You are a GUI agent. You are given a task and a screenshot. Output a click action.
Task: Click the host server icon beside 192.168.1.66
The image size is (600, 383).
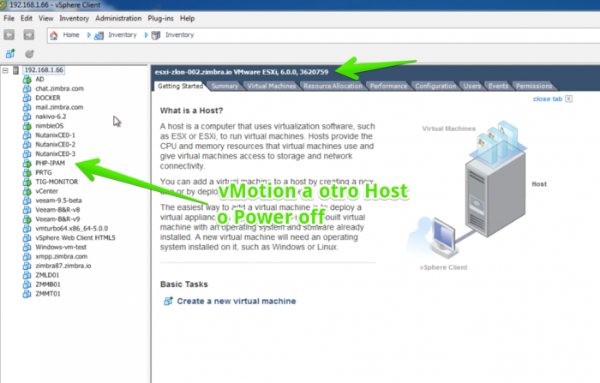pyautogui.click(x=15, y=70)
